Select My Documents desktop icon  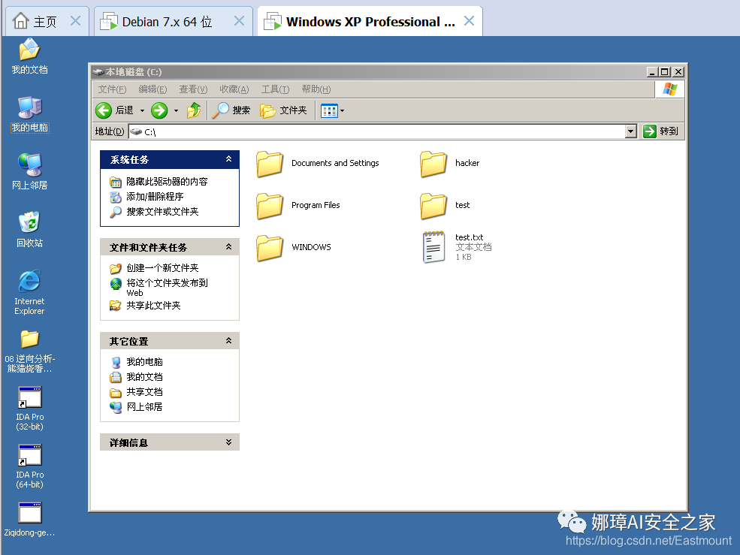point(29,56)
